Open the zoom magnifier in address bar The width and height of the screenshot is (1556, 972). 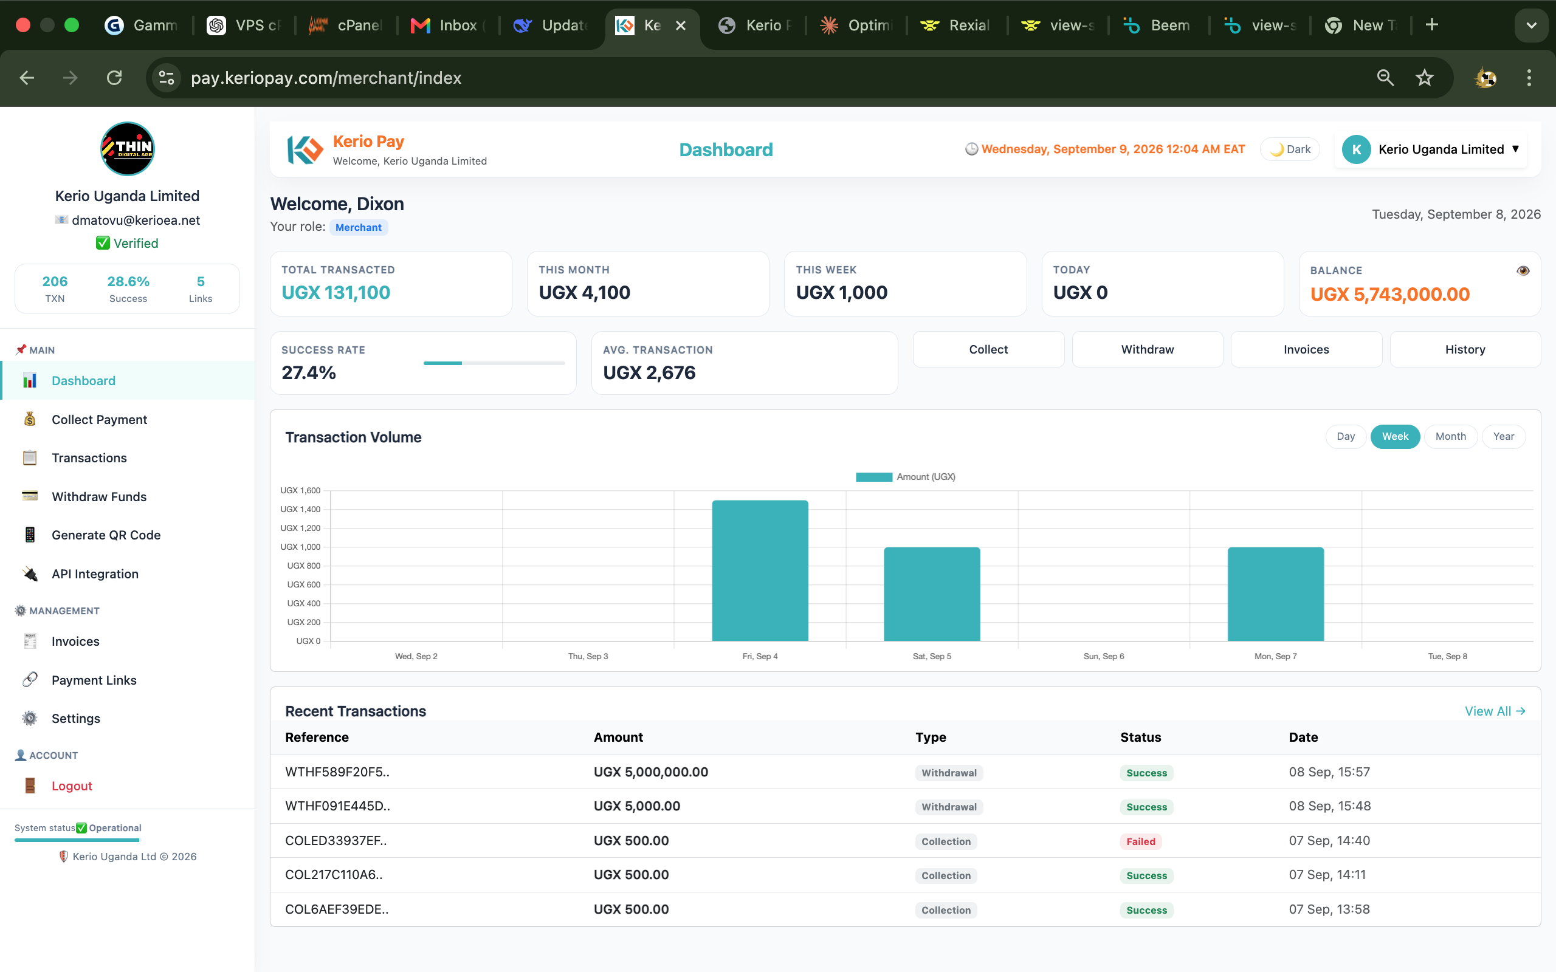tap(1386, 78)
